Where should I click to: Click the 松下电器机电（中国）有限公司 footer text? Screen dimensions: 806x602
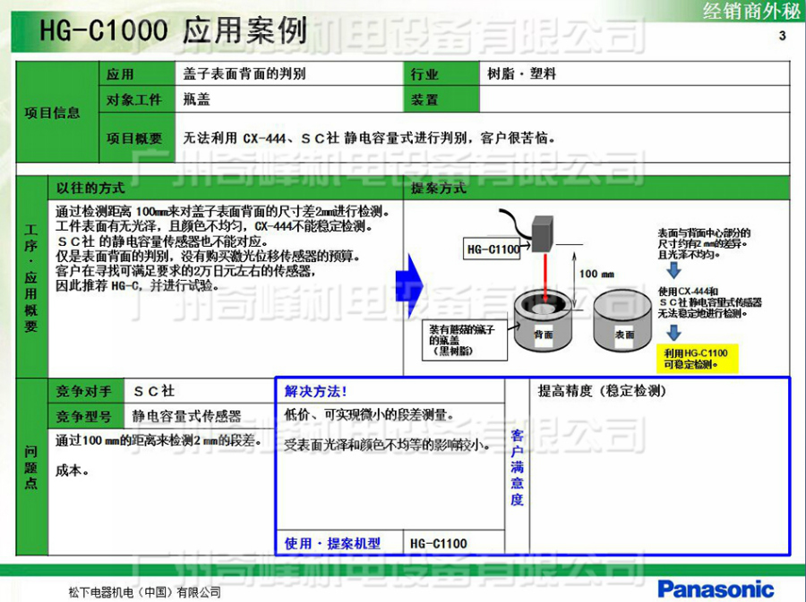[x=143, y=591]
